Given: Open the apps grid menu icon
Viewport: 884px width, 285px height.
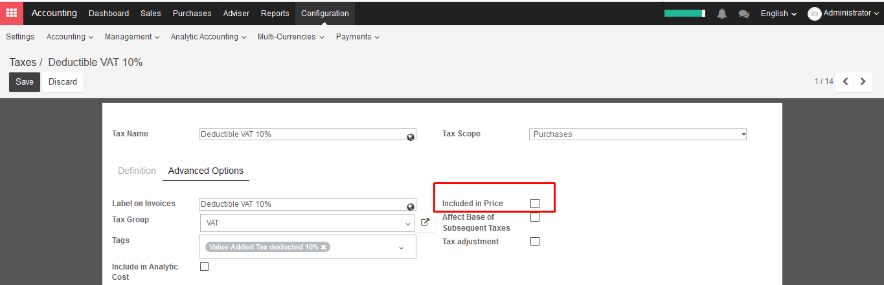Looking at the screenshot, I should (x=12, y=13).
